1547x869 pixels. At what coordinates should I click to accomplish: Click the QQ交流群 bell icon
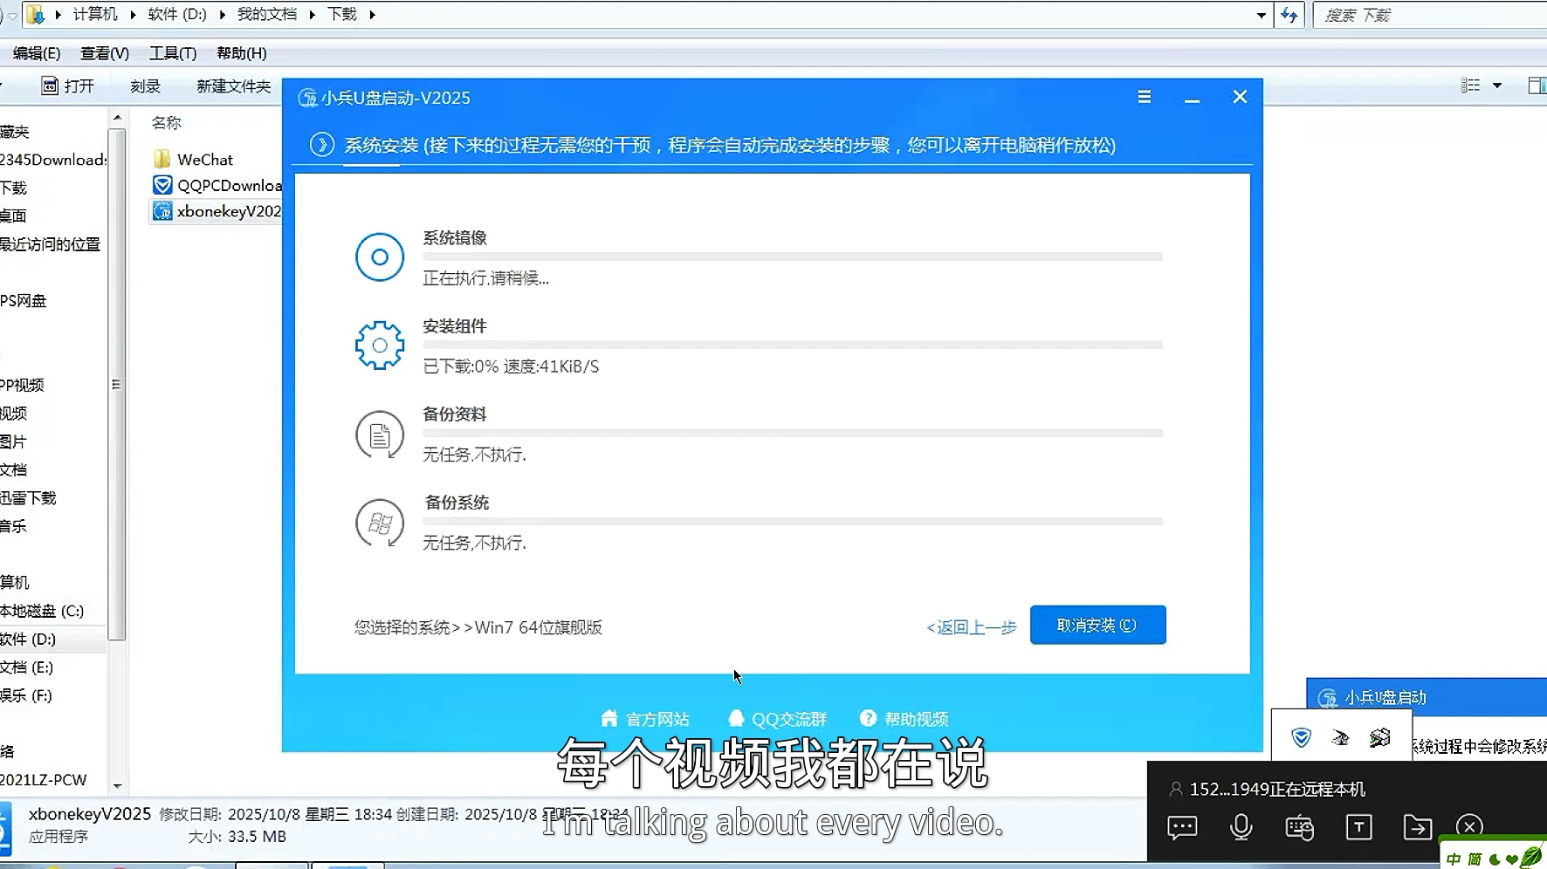click(736, 717)
